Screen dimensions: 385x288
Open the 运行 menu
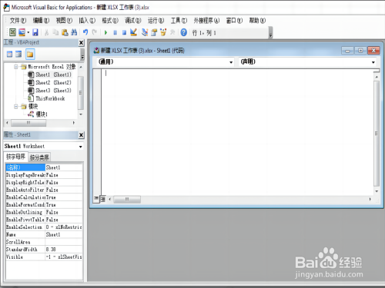pos(156,21)
